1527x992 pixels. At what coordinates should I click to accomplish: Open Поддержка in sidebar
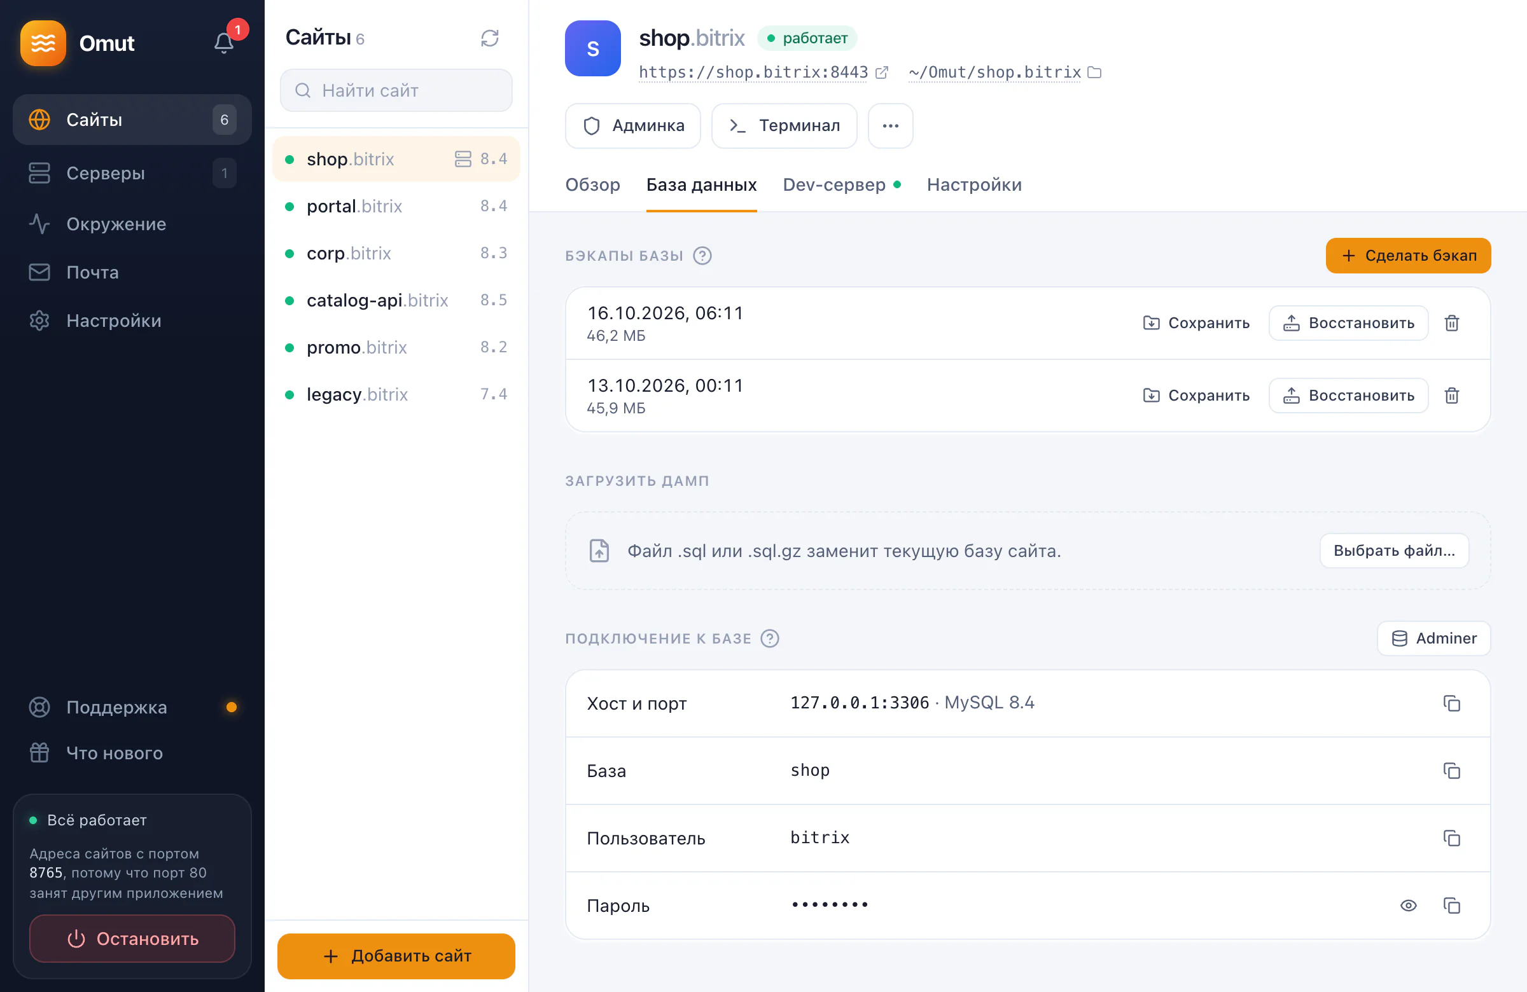[x=132, y=707]
